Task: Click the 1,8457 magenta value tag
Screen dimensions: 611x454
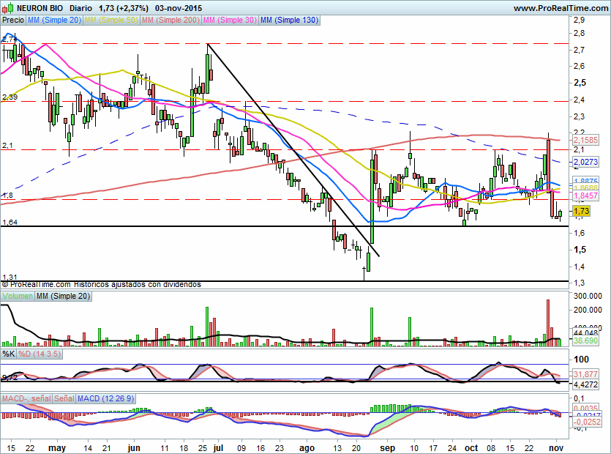Action: point(585,196)
